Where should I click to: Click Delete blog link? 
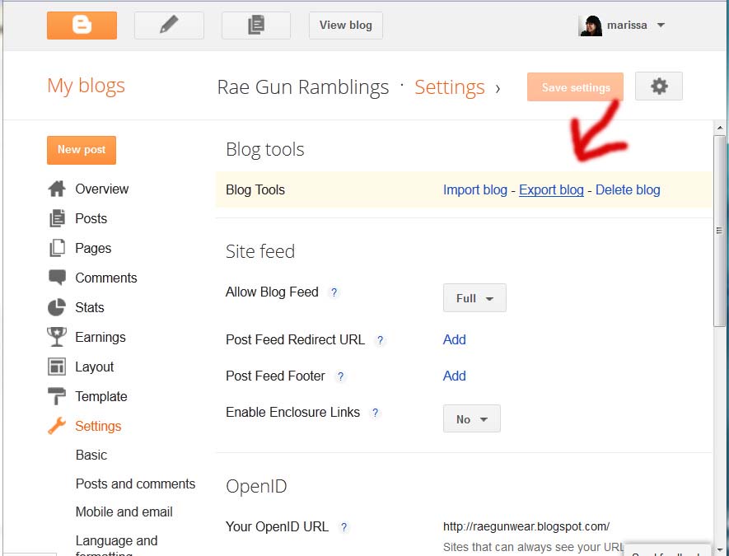click(628, 189)
